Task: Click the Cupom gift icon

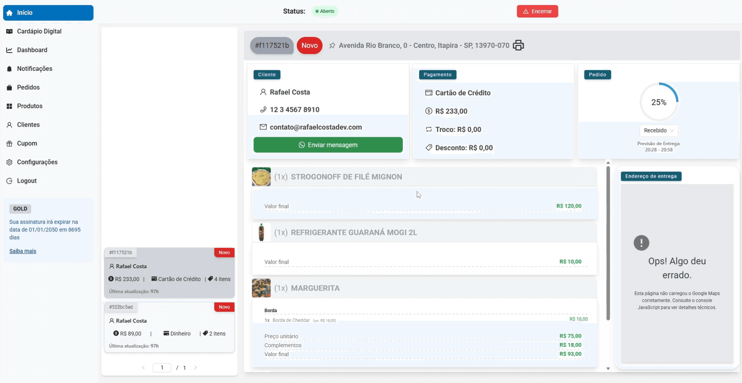Action: tap(9, 144)
